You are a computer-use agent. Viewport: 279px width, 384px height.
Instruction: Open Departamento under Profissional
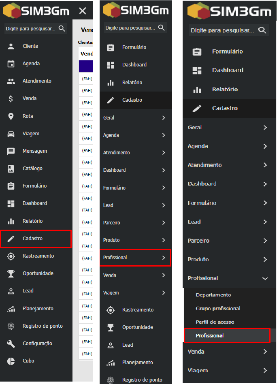click(213, 295)
